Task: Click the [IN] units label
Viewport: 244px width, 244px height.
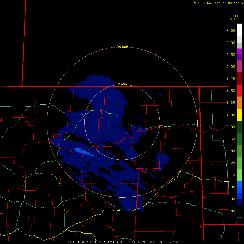Action: [231, 19]
